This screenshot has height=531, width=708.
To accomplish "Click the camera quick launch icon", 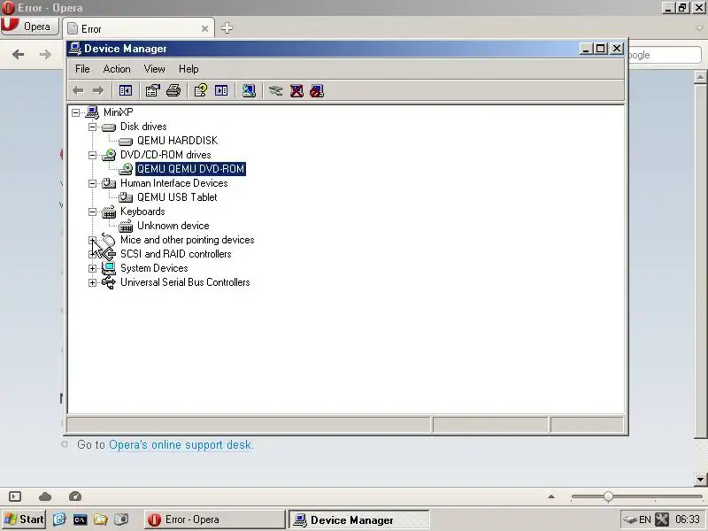I will (121, 519).
